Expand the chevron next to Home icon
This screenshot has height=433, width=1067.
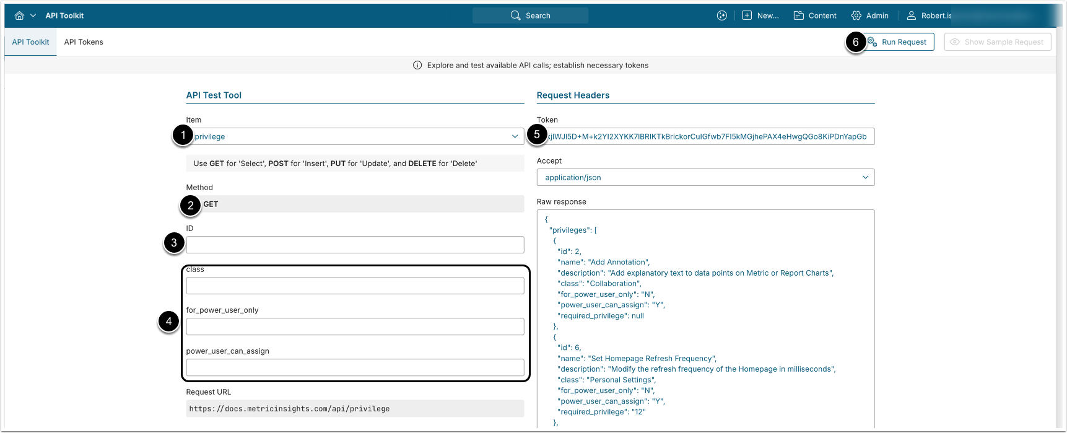tap(33, 15)
